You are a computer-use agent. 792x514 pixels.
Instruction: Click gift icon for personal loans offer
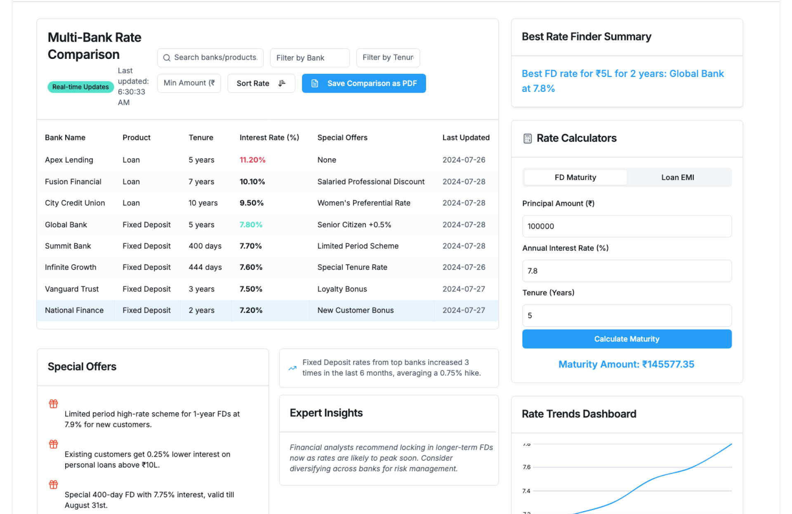54,444
